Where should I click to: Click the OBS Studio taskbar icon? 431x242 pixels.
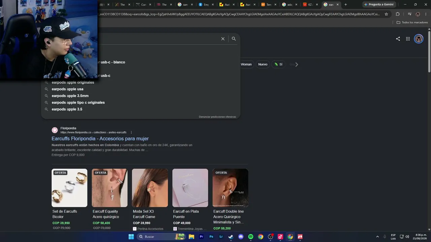270,237
